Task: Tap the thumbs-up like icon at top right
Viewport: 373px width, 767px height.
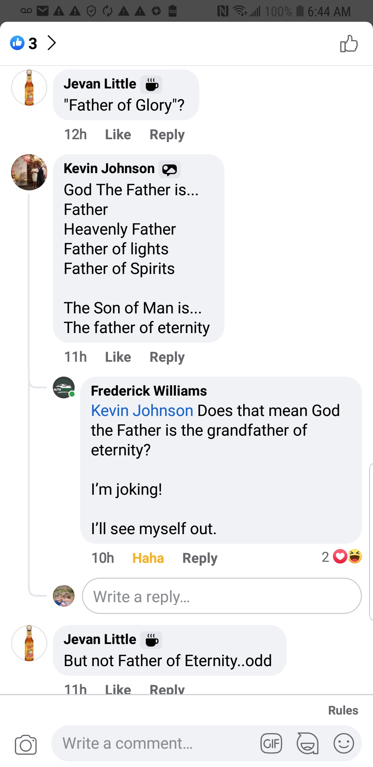Action: pyautogui.click(x=349, y=44)
